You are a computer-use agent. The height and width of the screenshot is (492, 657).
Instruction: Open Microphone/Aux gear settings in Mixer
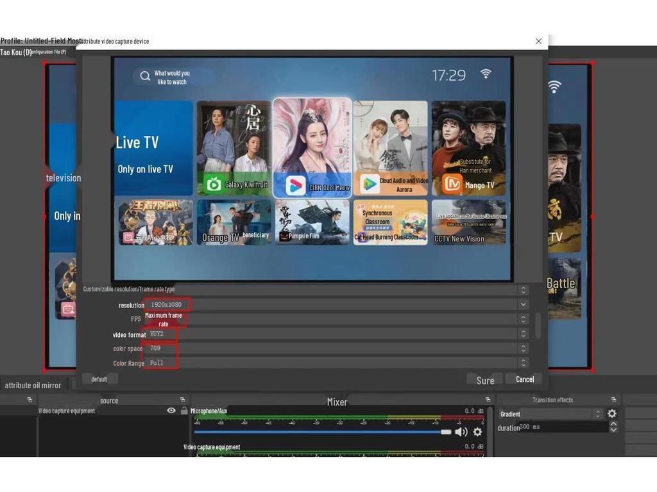[x=477, y=432]
